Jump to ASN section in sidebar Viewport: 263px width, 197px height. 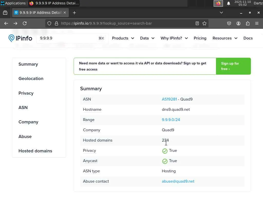tap(23, 107)
